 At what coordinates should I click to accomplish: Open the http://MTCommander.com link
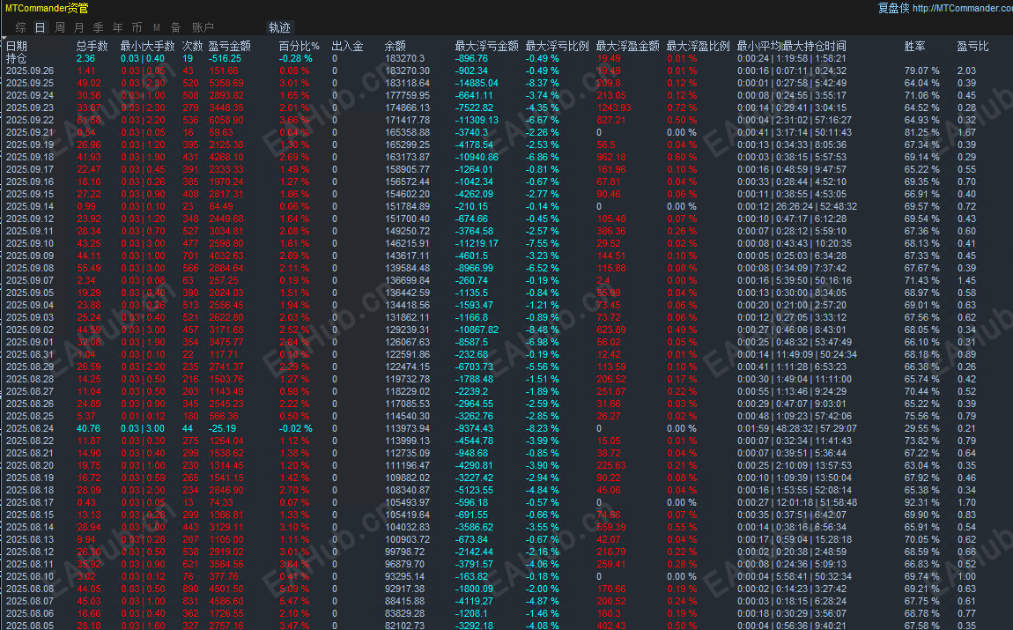pyautogui.click(x=963, y=9)
